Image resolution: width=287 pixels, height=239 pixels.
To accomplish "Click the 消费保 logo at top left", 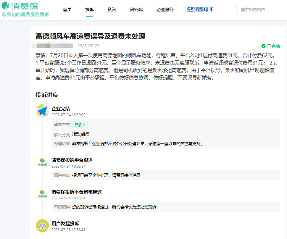I will (x=21, y=6).
